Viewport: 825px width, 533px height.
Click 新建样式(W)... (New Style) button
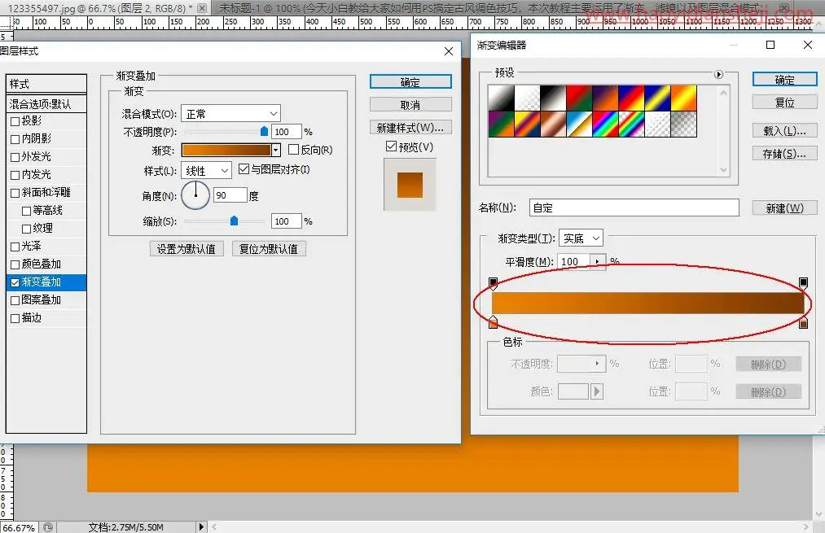click(x=410, y=128)
